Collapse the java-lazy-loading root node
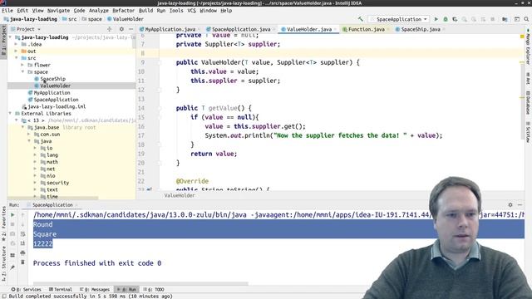The height and width of the screenshot is (299, 532). 10,37
